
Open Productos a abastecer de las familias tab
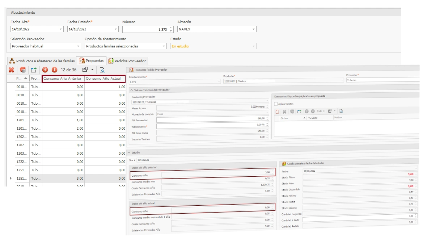(42, 61)
